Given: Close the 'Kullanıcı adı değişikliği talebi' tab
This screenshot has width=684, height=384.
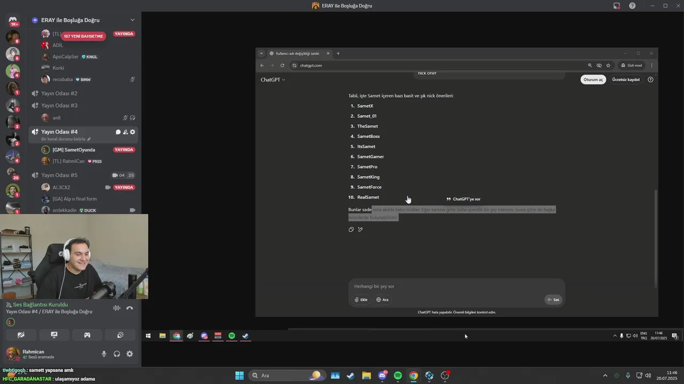Looking at the screenshot, I should tap(328, 53).
